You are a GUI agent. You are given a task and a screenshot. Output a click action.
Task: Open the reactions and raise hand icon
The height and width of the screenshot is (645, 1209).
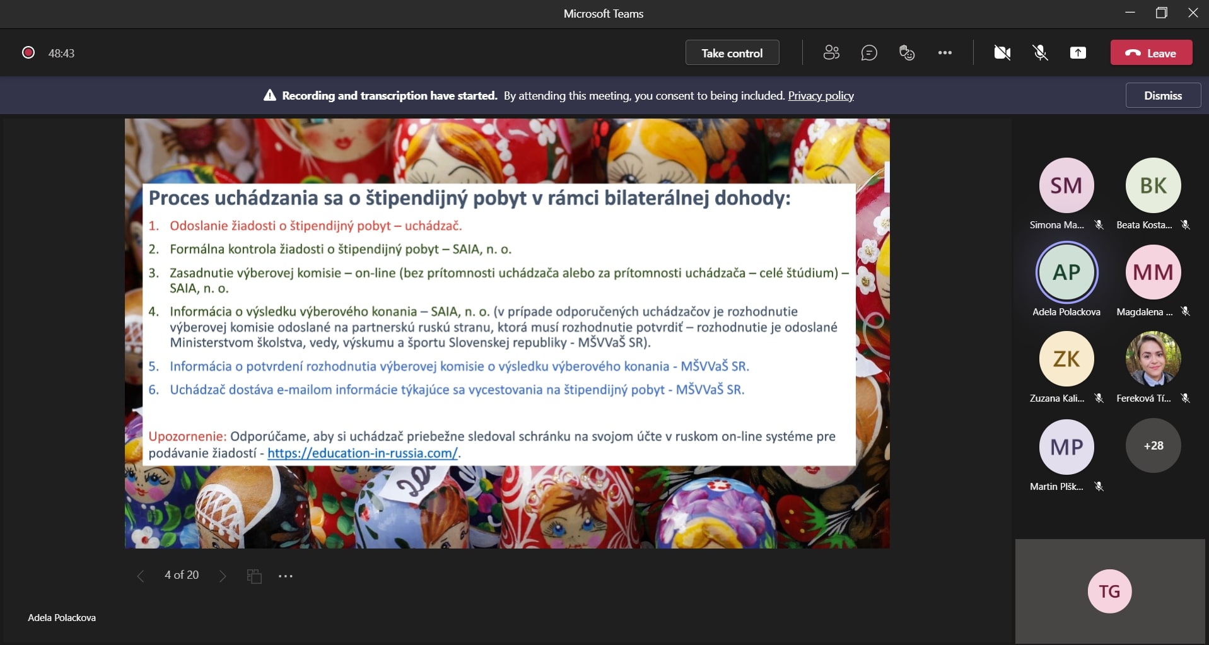pyautogui.click(x=907, y=53)
